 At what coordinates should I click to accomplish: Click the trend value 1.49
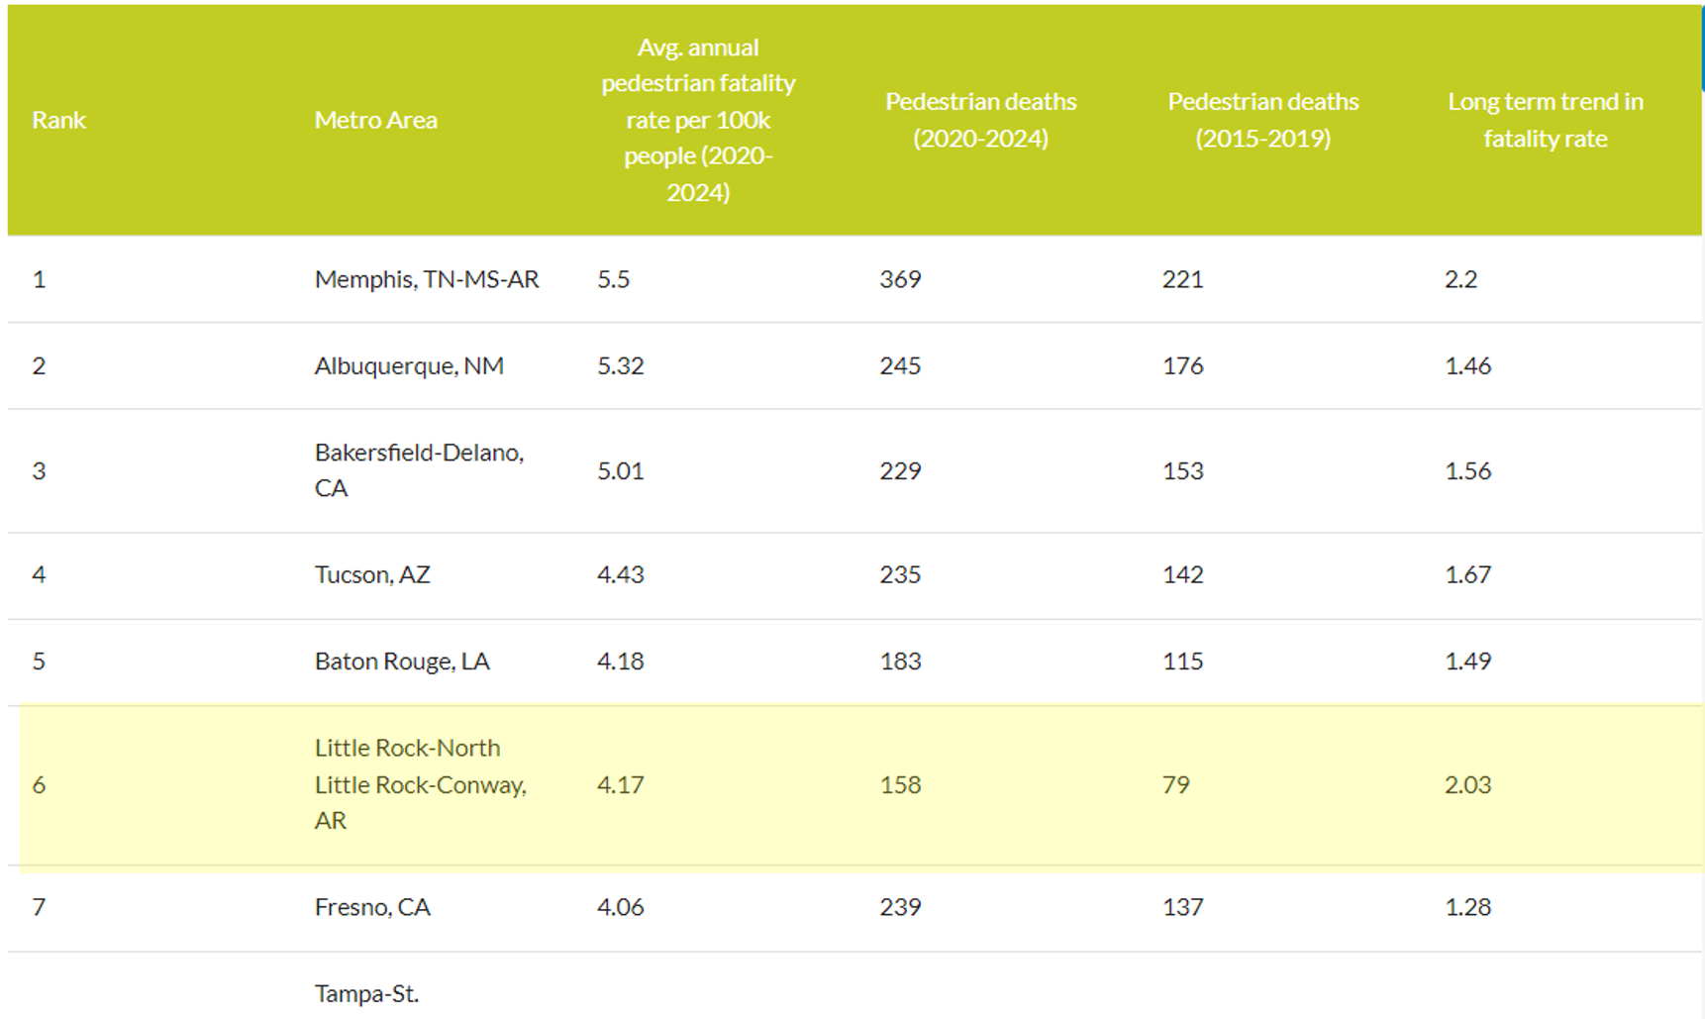click(1467, 661)
